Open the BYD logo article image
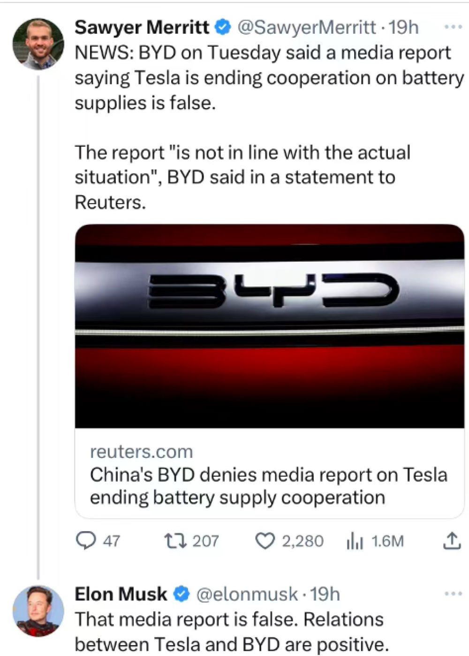The image size is (469, 656). point(270,326)
